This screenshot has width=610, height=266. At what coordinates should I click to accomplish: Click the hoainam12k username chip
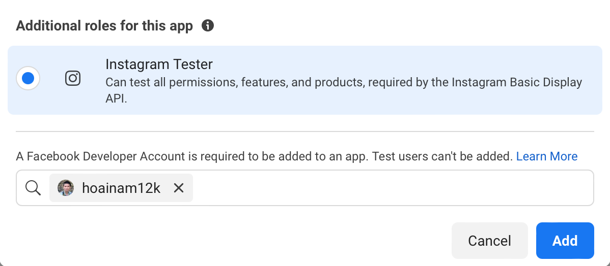click(121, 188)
